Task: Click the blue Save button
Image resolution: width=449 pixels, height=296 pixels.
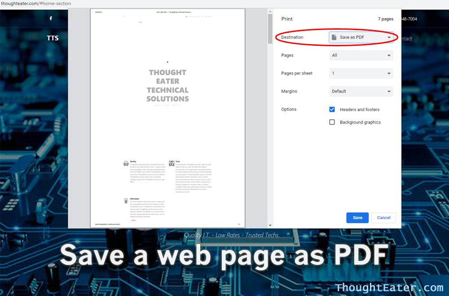Action: click(357, 218)
